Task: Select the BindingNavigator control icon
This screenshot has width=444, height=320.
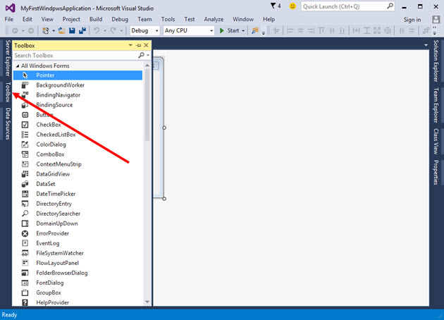Action: pos(25,95)
